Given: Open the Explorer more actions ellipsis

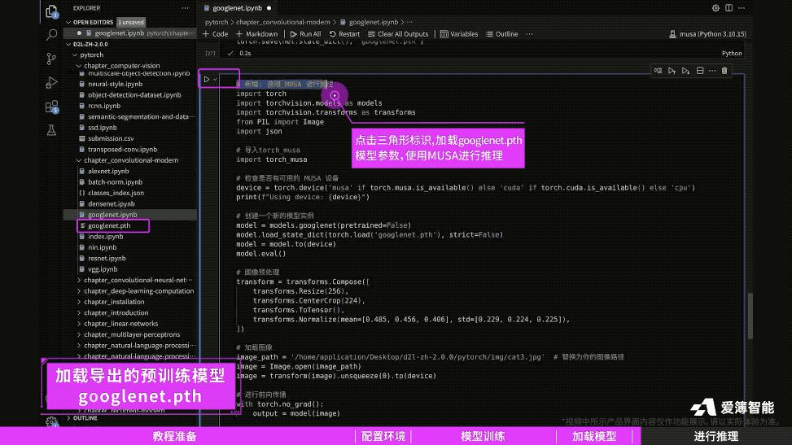Looking at the screenshot, I should (x=185, y=8).
